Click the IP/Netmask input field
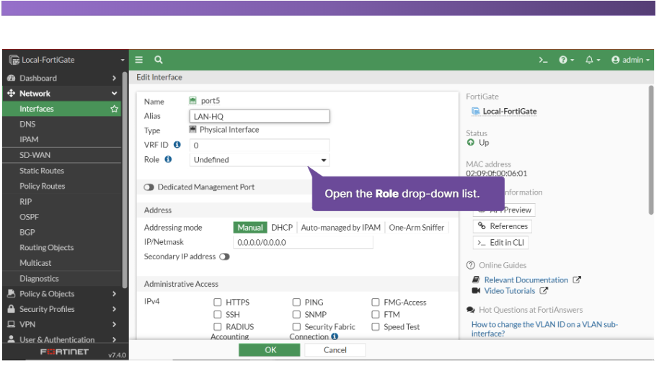Screen dimensions: 659x366 click(303, 243)
